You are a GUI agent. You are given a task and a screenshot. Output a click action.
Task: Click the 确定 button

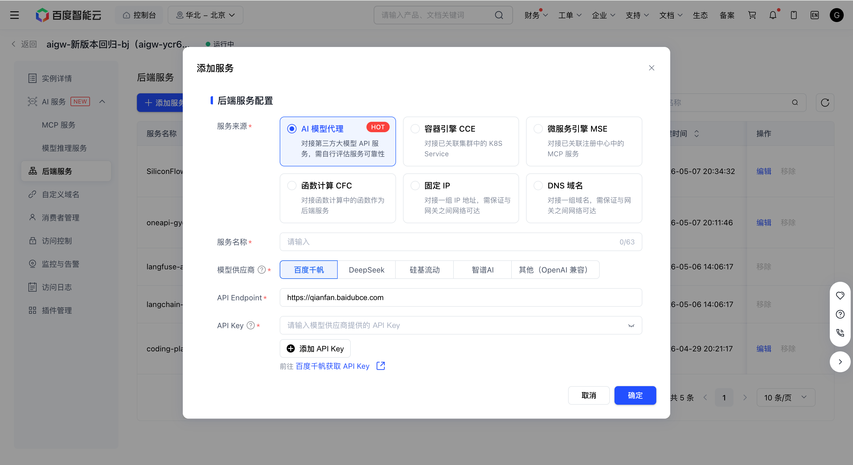tap(635, 395)
